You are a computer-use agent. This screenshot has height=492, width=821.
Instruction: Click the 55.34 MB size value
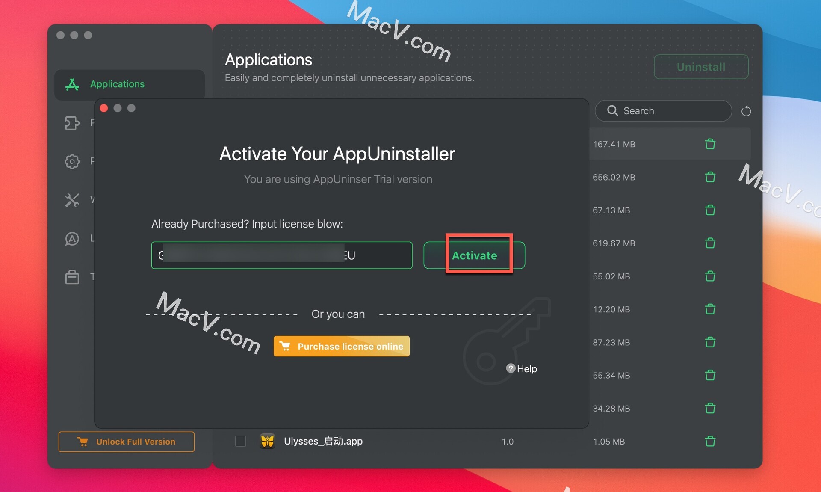pyautogui.click(x=611, y=375)
